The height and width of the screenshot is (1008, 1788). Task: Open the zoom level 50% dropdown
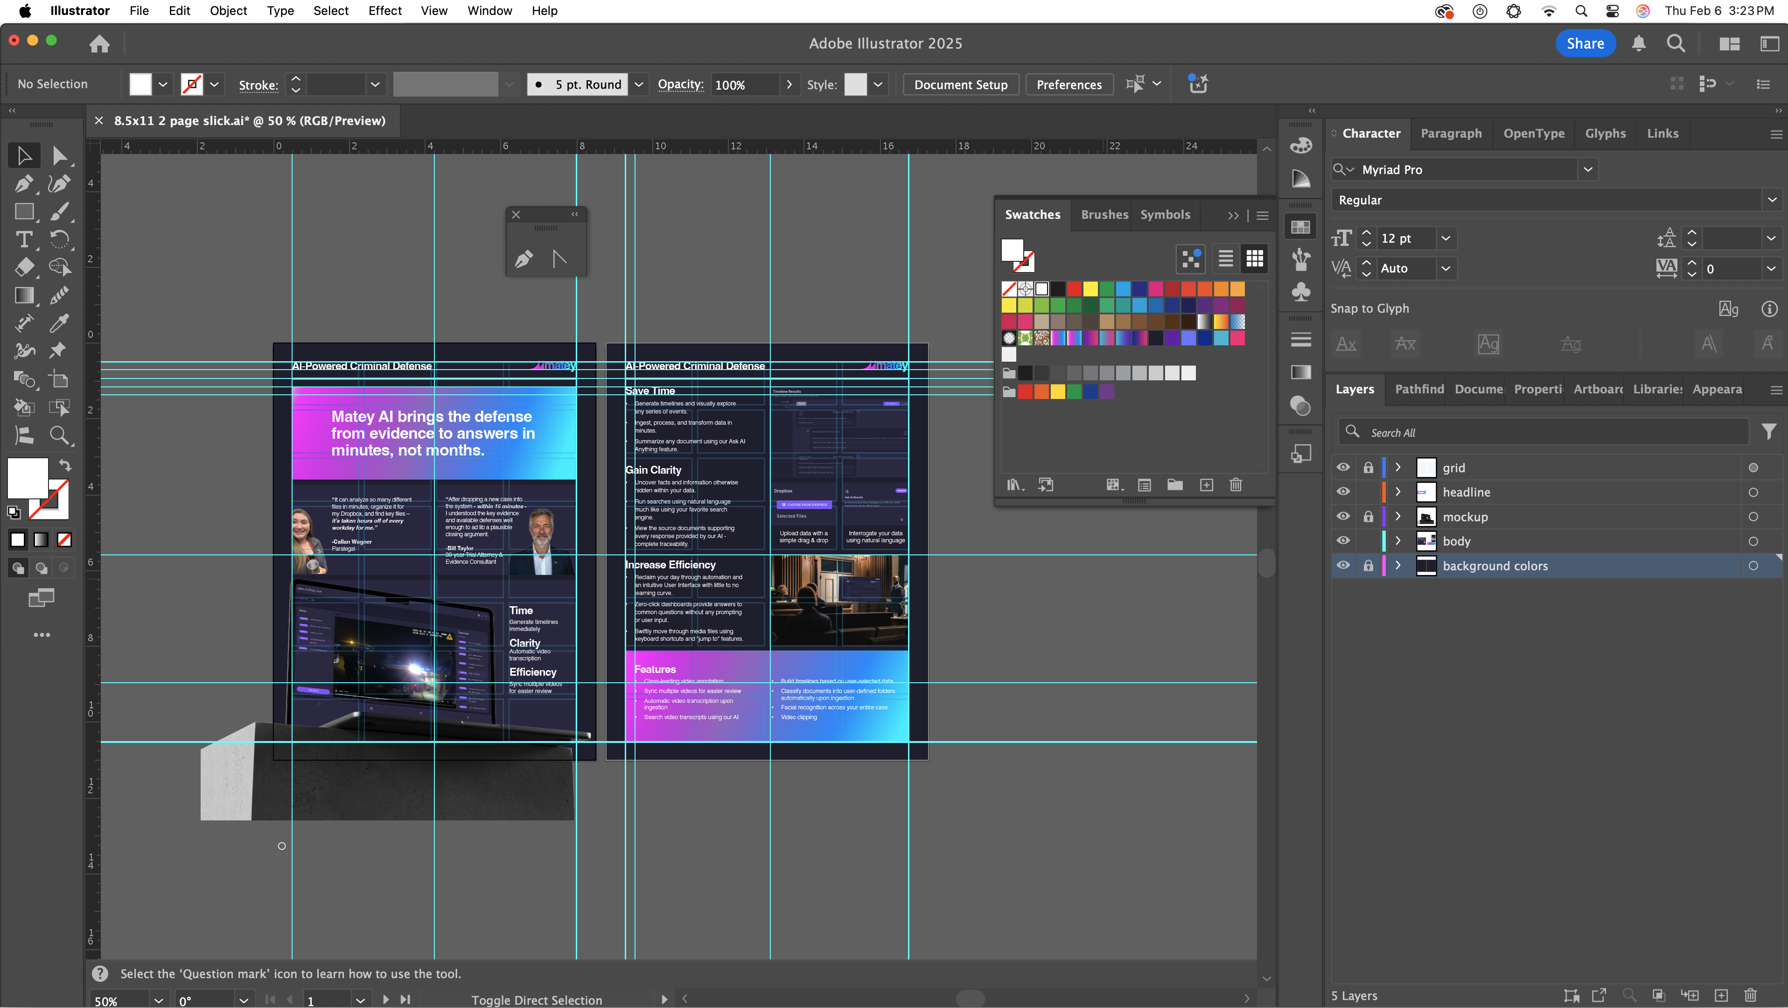[x=158, y=1000]
